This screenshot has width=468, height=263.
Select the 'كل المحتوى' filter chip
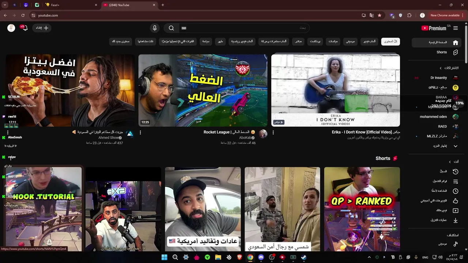[390, 41]
